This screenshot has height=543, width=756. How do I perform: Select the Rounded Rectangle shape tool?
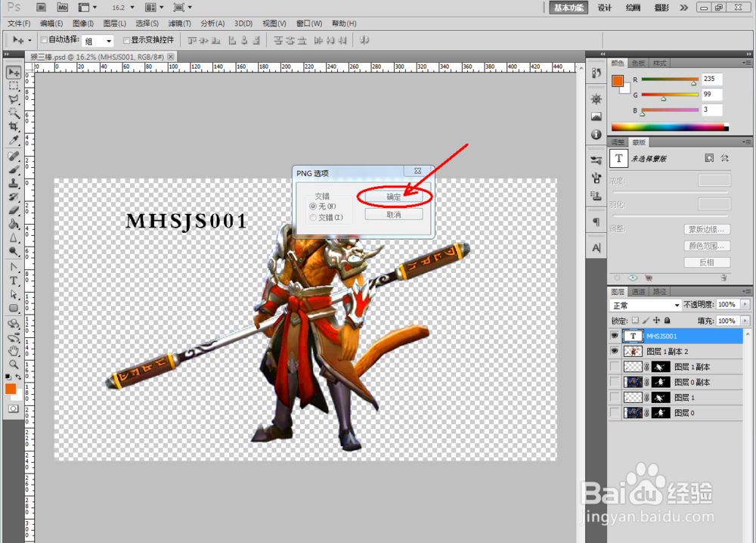(14, 308)
